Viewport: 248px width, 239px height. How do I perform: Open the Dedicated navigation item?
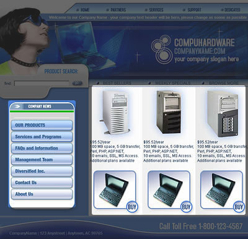coord(231,10)
